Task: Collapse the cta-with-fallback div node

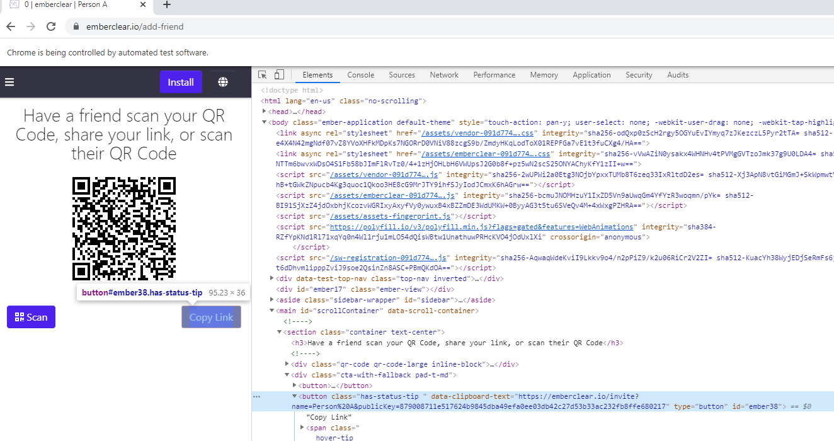Action: (288, 375)
